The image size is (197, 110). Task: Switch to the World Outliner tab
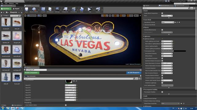(180, 5)
